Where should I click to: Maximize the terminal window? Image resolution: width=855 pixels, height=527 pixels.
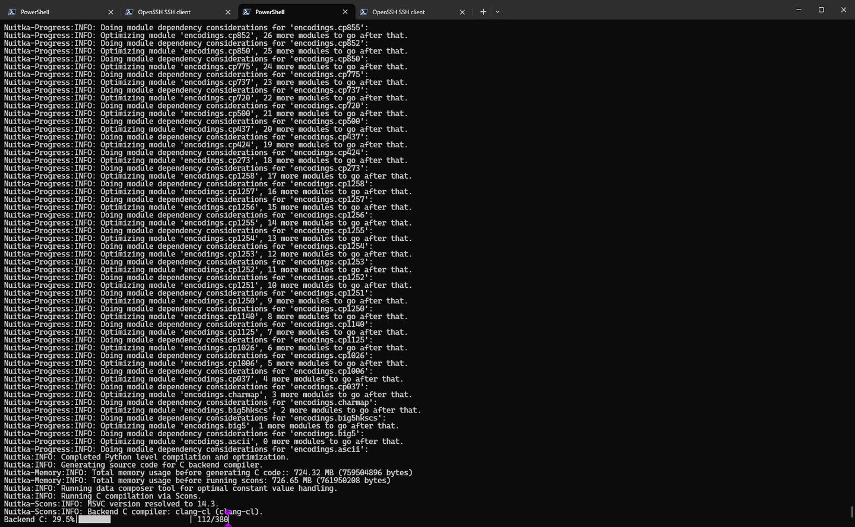[x=821, y=10]
